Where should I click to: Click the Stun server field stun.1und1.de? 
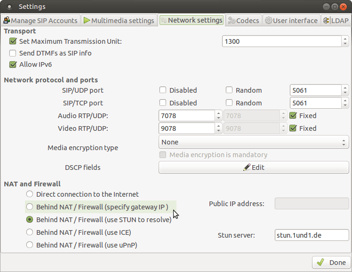click(x=312, y=235)
